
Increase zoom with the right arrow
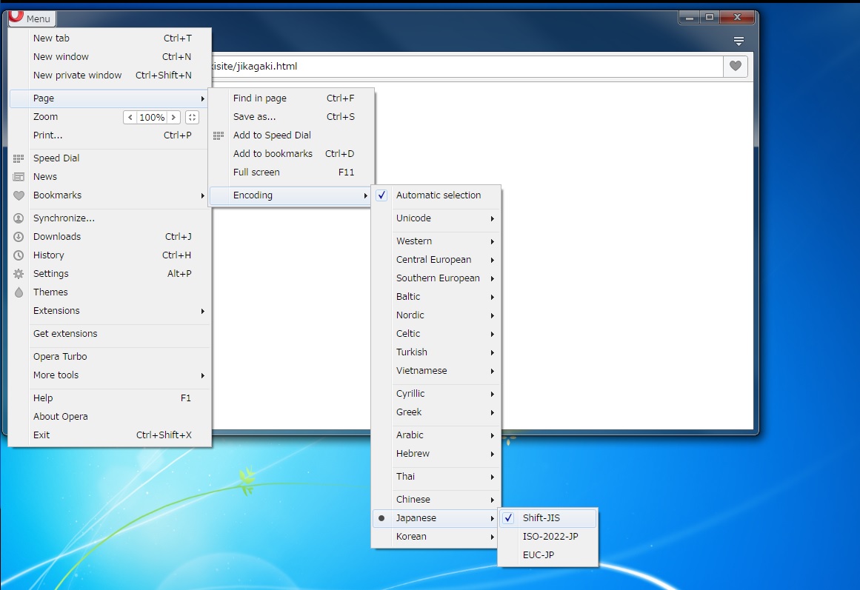pos(173,118)
